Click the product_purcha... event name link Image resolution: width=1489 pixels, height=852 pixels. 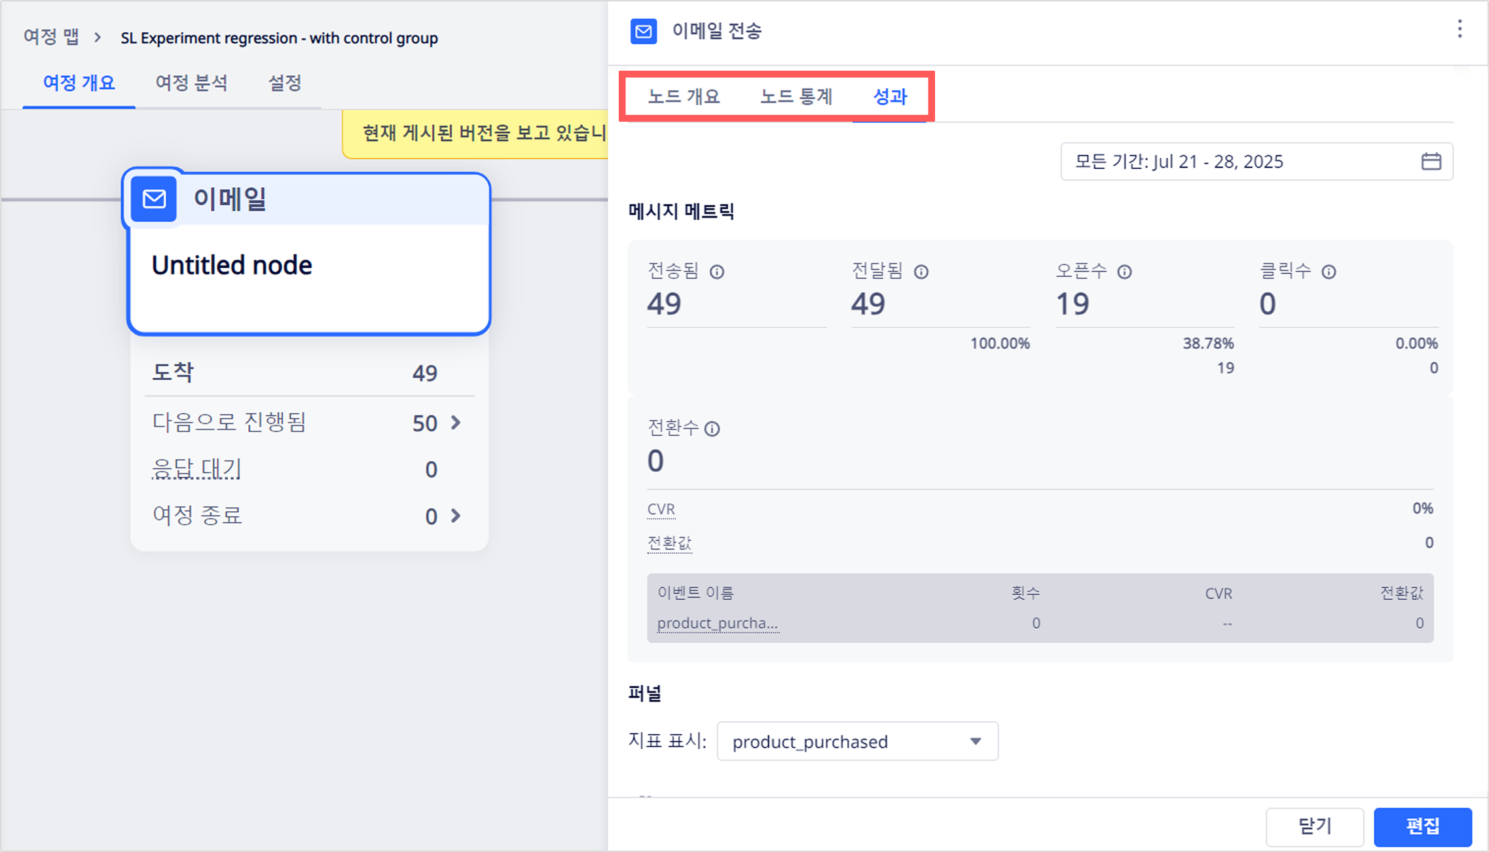[718, 623]
